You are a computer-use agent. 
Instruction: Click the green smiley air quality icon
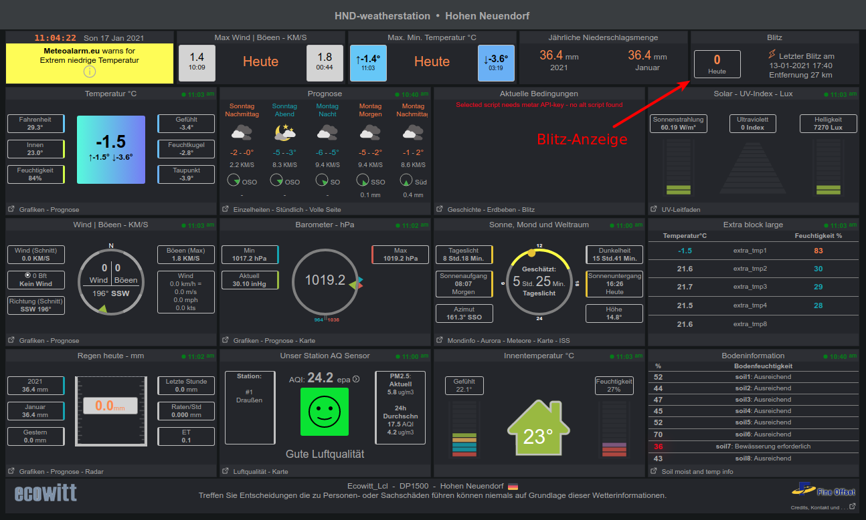[326, 412]
